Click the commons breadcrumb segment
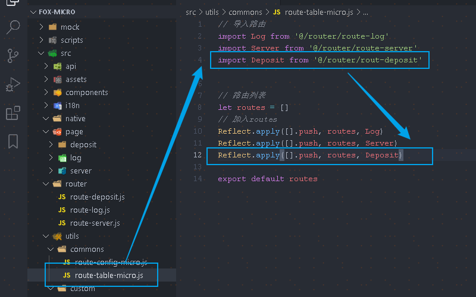The width and height of the screenshot is (476, 297). pyautogui.click(x=246, y=11)
